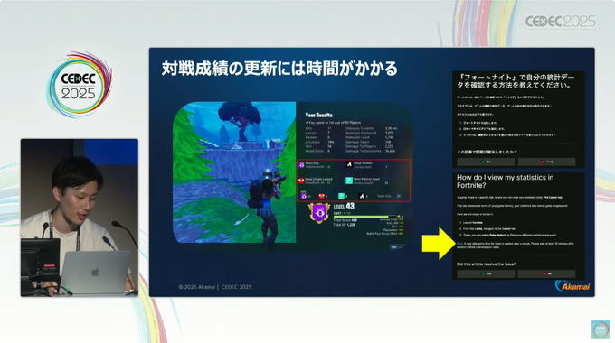Click the "Team Kills" value
Image resolution: width=615 pixels, height=343 pixels.
point(399,196)
